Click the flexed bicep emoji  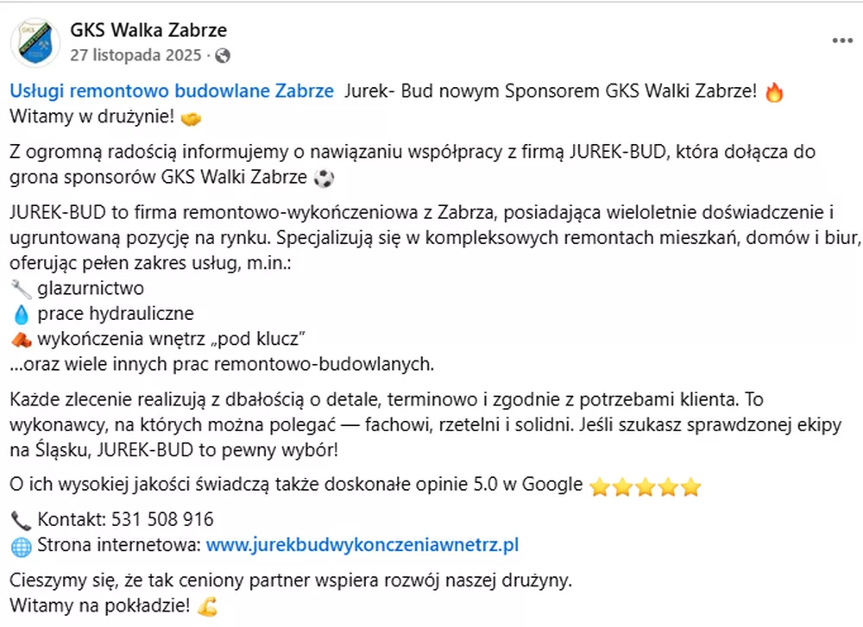(x=207, y=606)
